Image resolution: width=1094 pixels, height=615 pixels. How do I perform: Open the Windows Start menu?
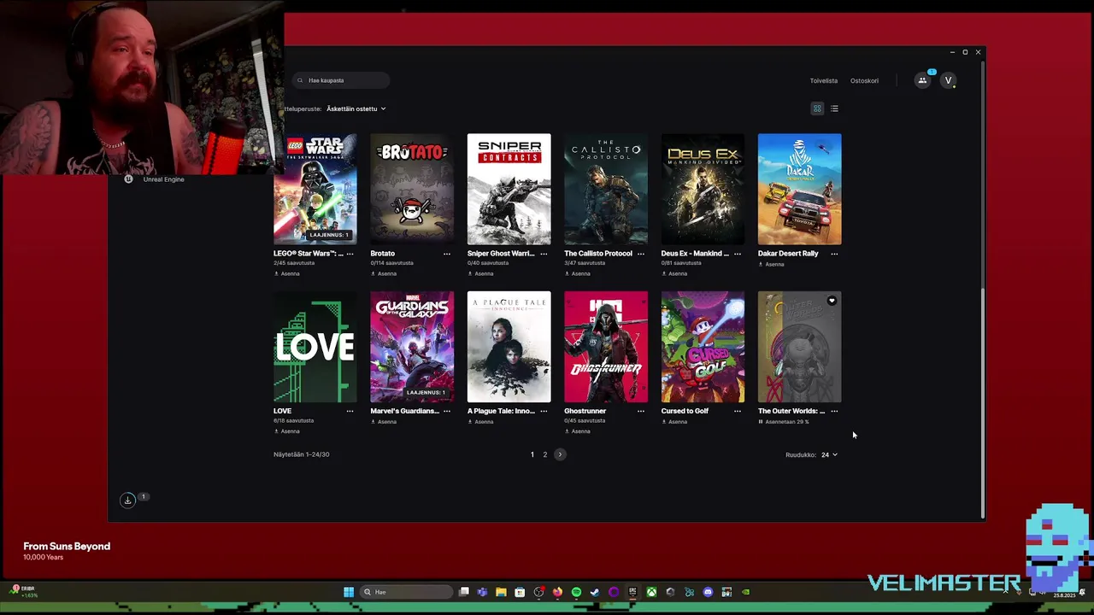pos(349,592)
